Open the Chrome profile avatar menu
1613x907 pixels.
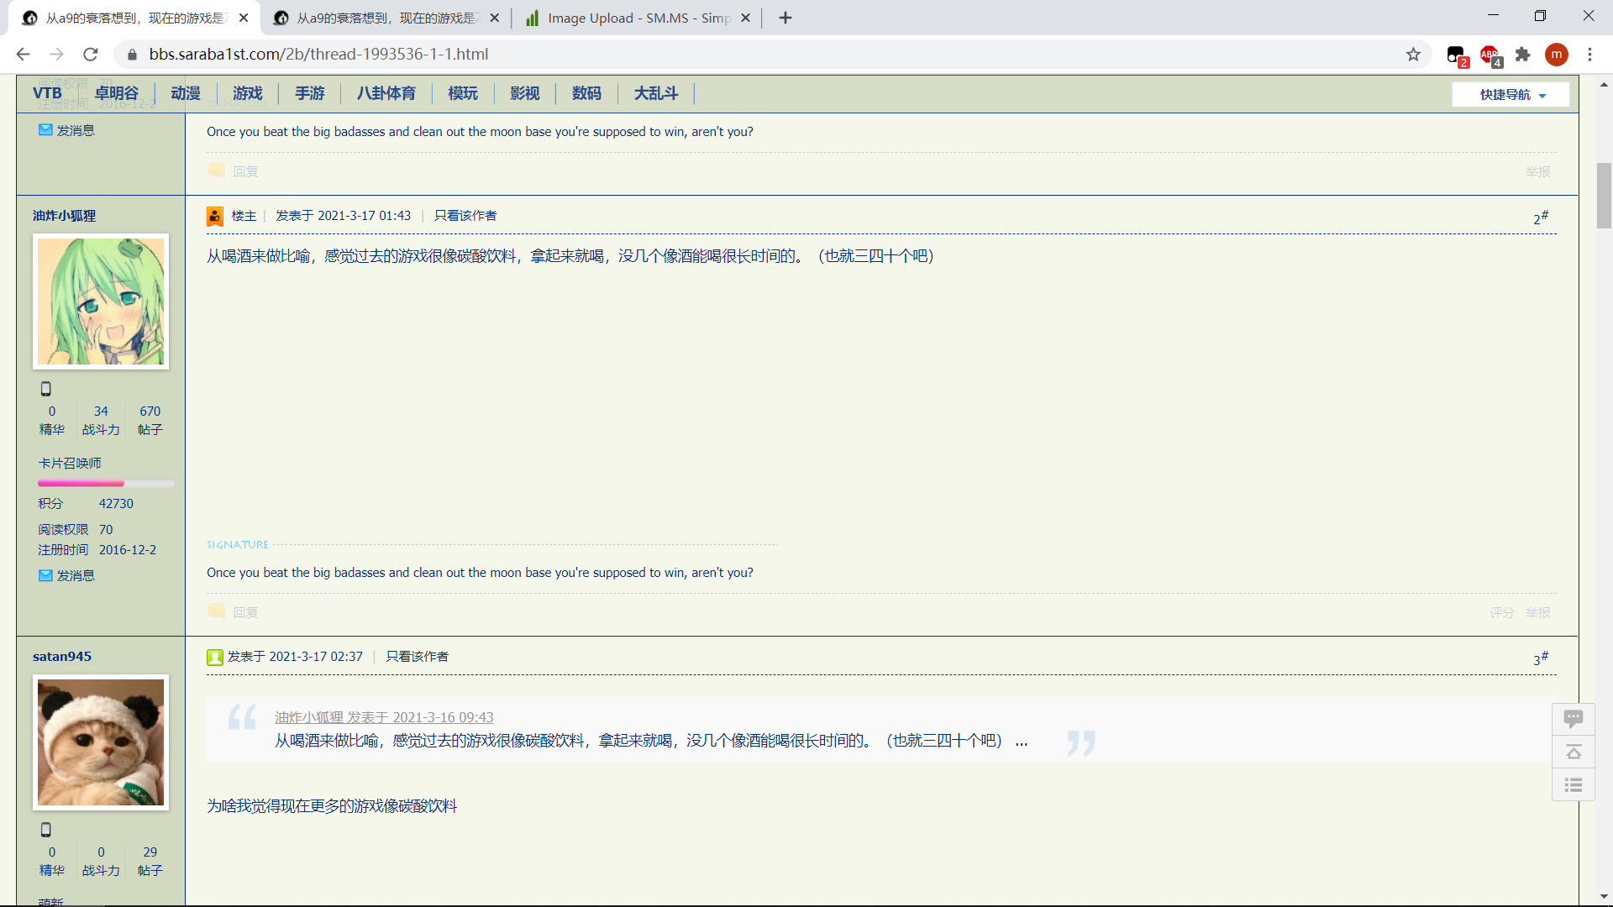click(x=1556, y=55)
